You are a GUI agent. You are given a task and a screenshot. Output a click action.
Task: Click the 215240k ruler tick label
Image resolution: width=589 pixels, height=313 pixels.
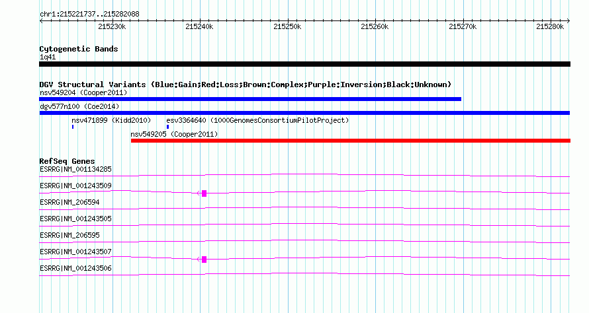(199, 26)
